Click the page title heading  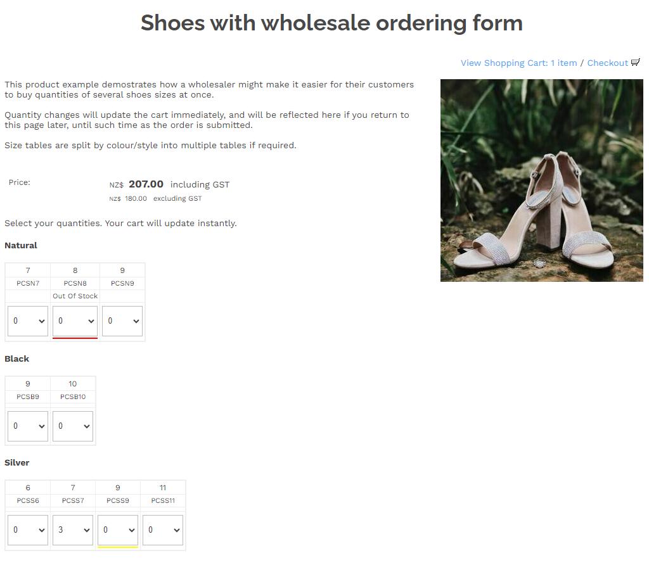[x=331, y=23]
